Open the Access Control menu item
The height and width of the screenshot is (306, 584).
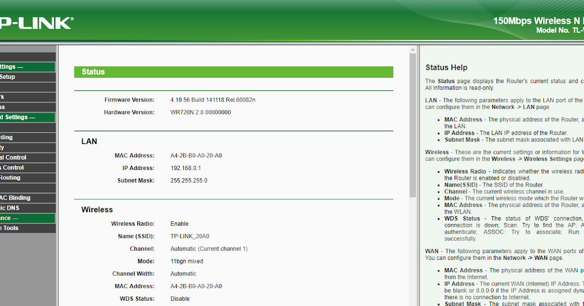[x=27, y=168]
